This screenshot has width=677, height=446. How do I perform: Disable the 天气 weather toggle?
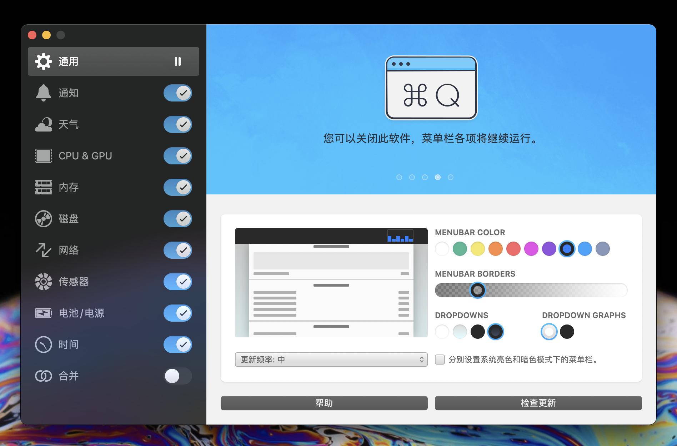pos(177,124)
